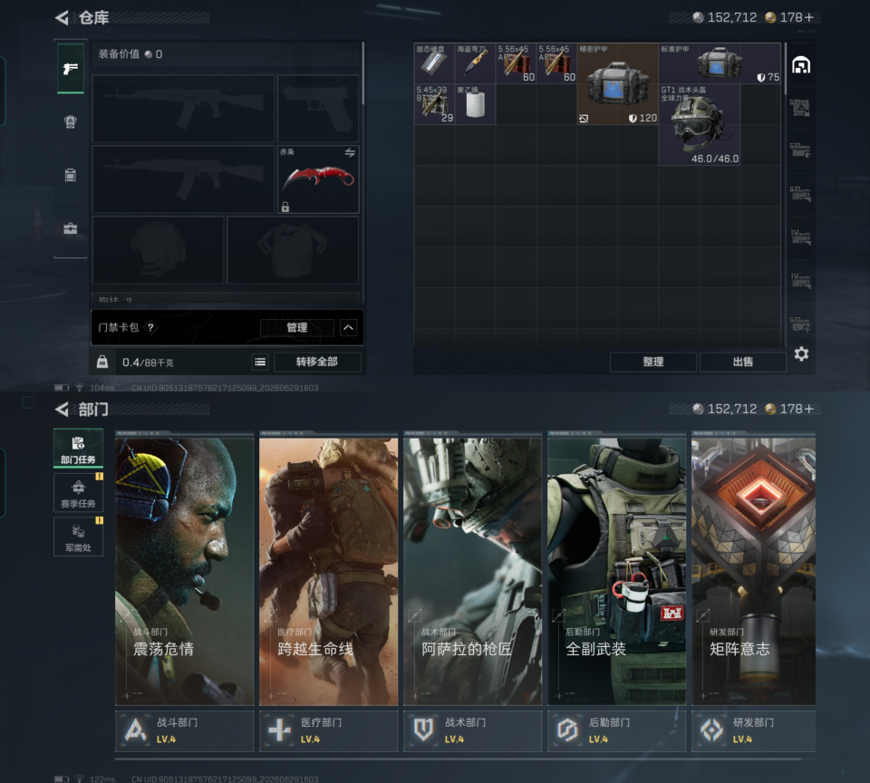
Task: Select the pistol weapon tab icon in 仓库 sidebar
Action: click(x=71, y=68)
